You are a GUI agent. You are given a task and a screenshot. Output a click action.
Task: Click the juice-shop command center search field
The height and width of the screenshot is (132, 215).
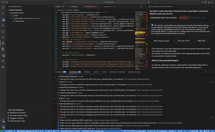click(108, 2)
